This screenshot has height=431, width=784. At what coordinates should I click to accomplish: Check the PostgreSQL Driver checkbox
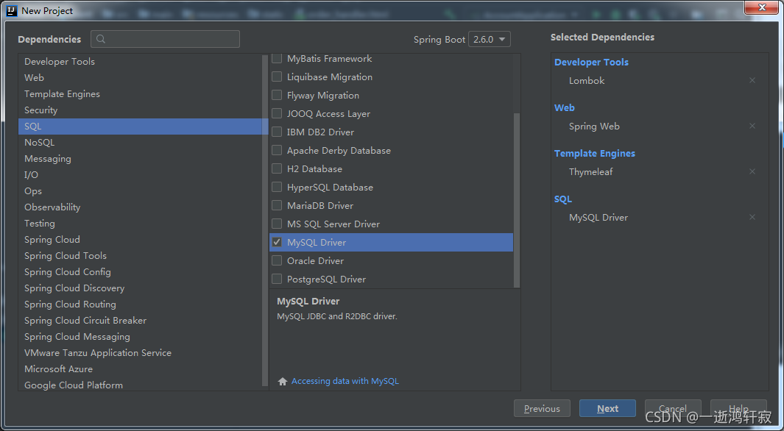[x=277, y=279]
